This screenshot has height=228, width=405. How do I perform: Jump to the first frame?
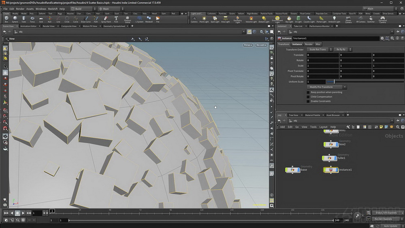tap(6, 213)
